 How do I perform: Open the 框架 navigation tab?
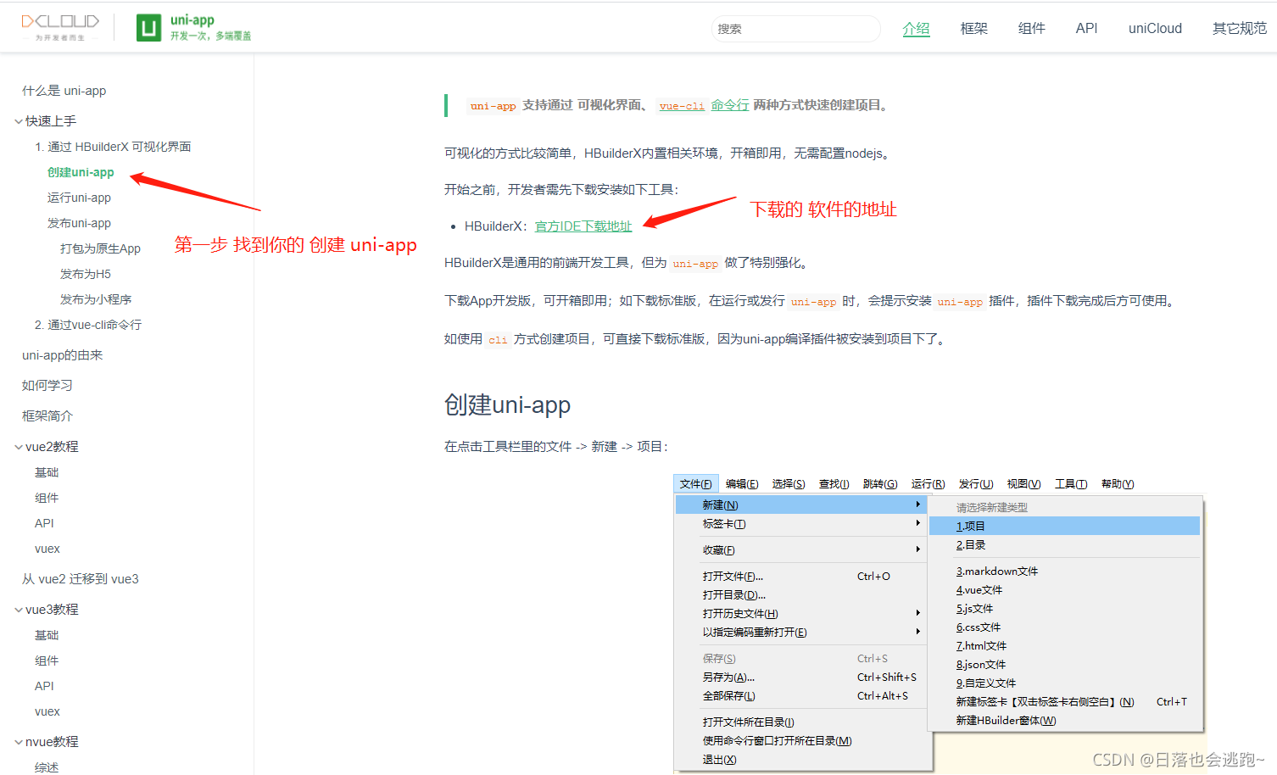pyautogui.click(x=973, y=29)
